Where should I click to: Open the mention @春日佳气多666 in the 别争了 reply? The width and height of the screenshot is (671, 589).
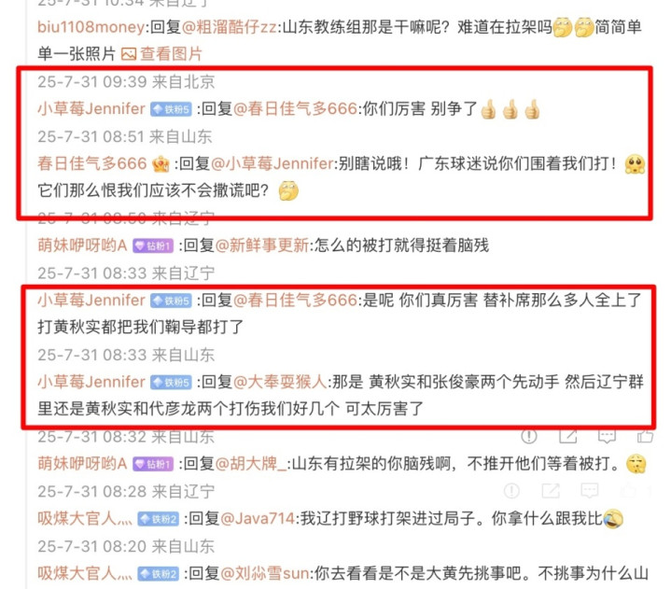click(x=295, y=108)
